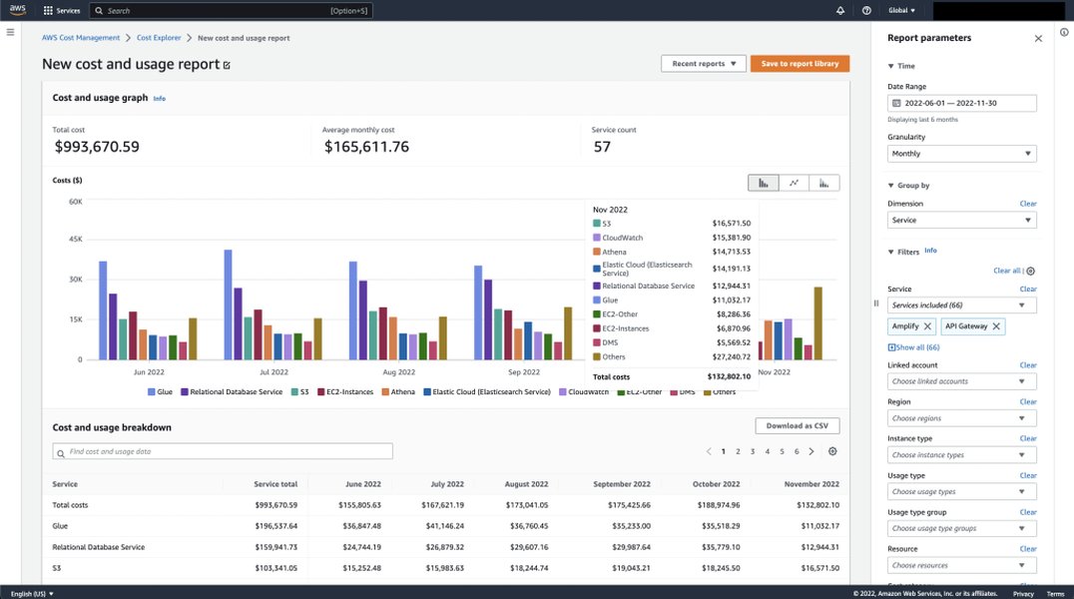This screenshot has height=599, width=1074.
Task: Click the help question mark icon
Action: pos(865,10)
